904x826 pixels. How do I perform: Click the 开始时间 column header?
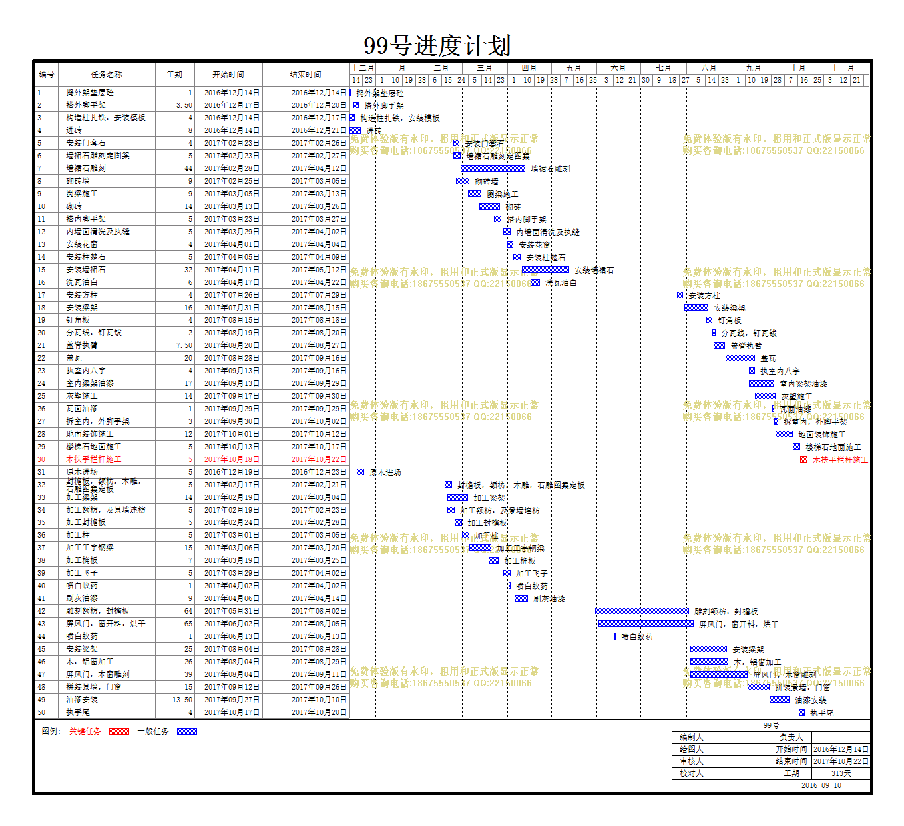tap(228, 75)
